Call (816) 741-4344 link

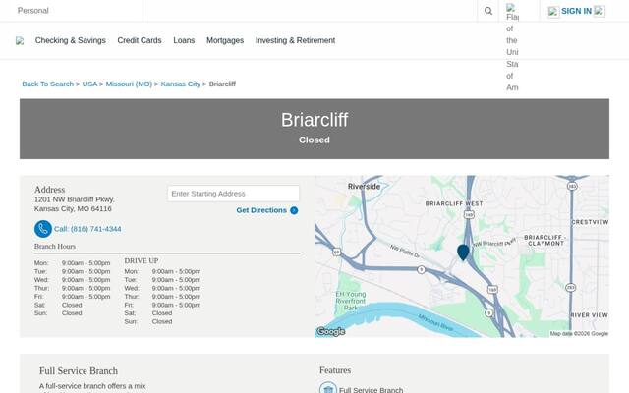click(87, 229)
